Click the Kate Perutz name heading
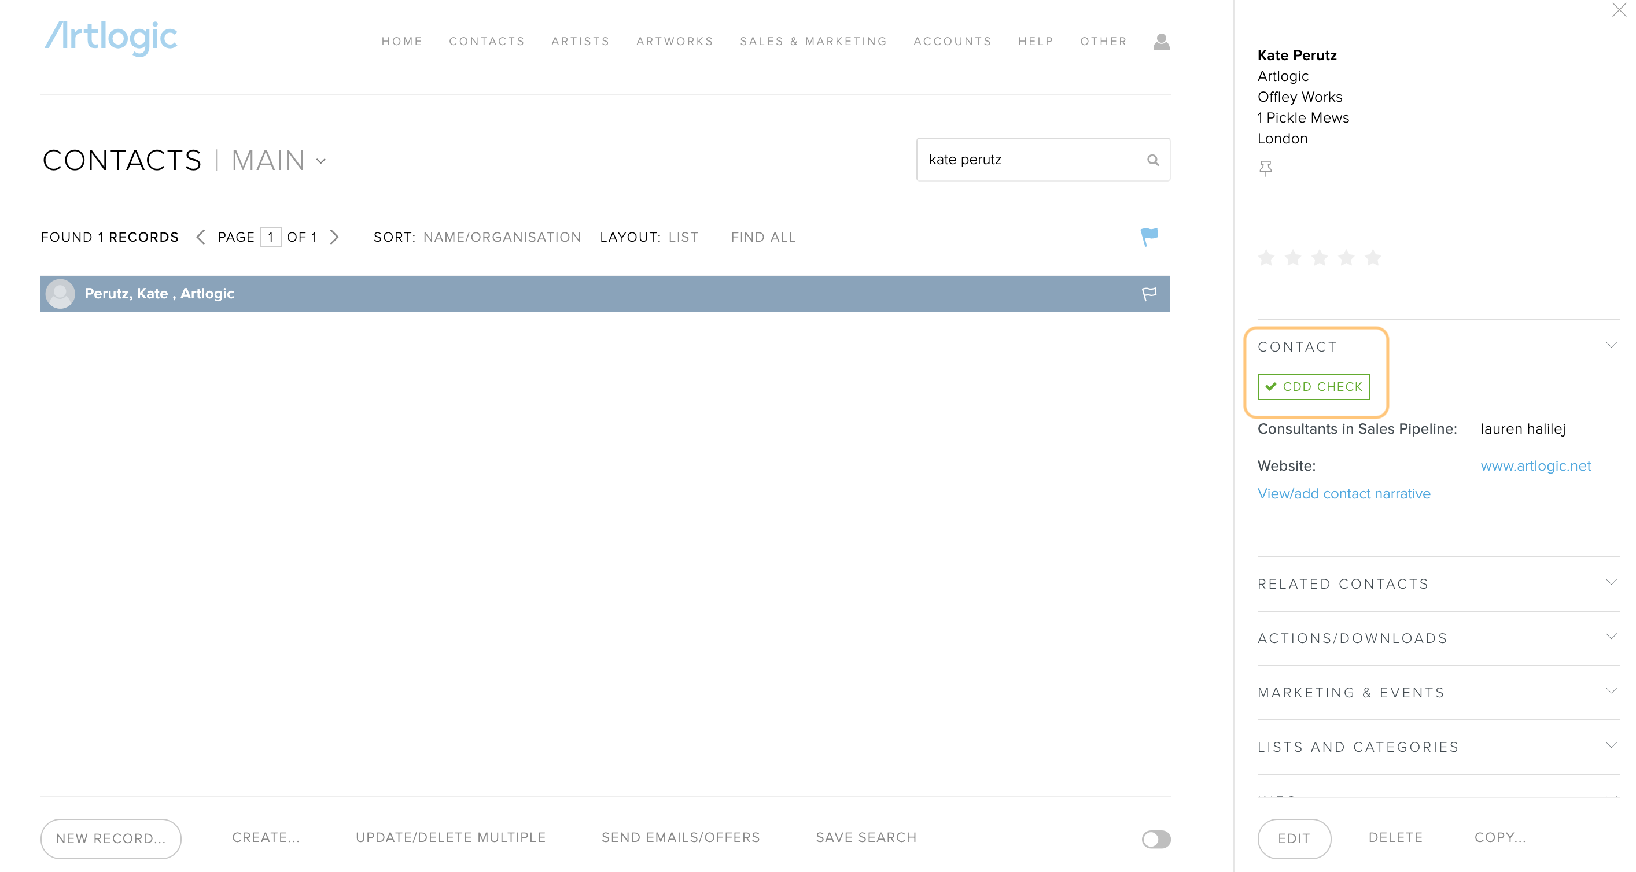1636x872 pixels. tap(1296, 55)
